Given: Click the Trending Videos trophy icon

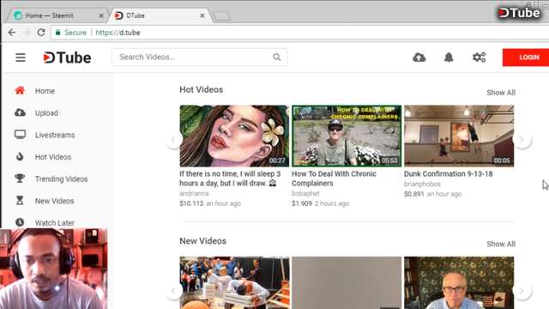Looking at the screenshot, I should 20,179.
